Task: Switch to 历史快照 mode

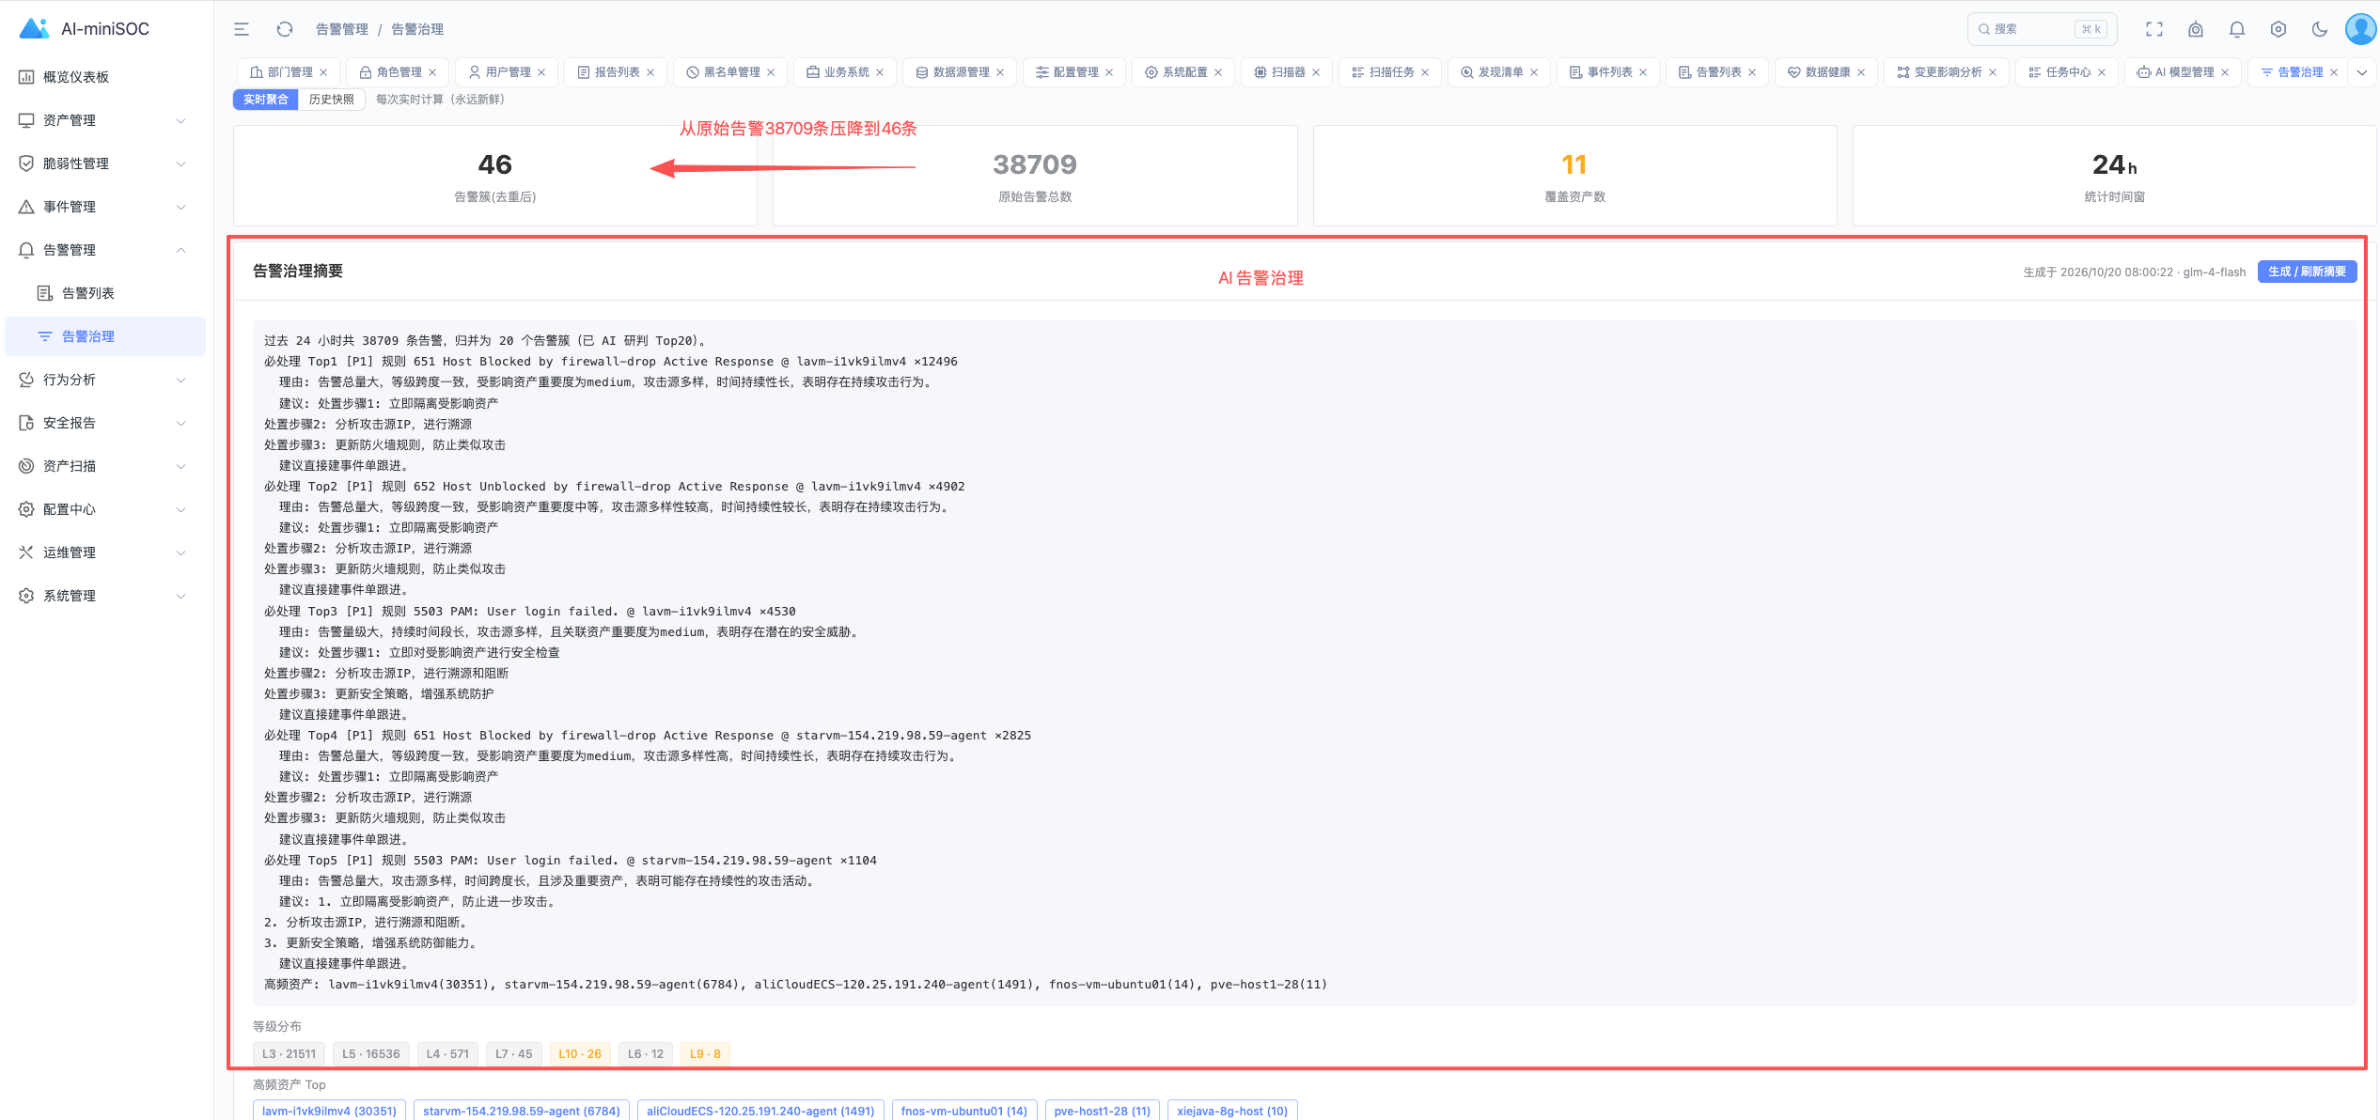Action: [332, 100]
